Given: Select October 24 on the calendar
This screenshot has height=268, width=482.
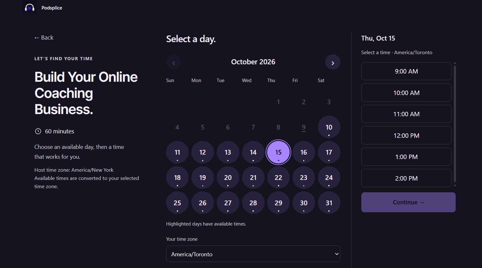Looking at the screenshot, I should (329, 177).
